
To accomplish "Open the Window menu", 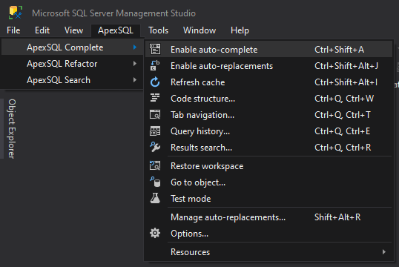I will [199, 30].
